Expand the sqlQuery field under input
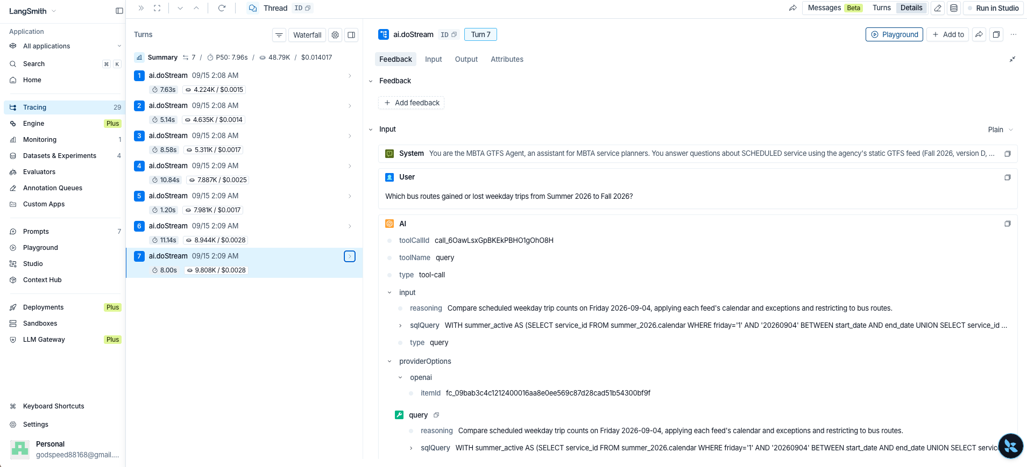1027x467 pixels. point(400,326)
